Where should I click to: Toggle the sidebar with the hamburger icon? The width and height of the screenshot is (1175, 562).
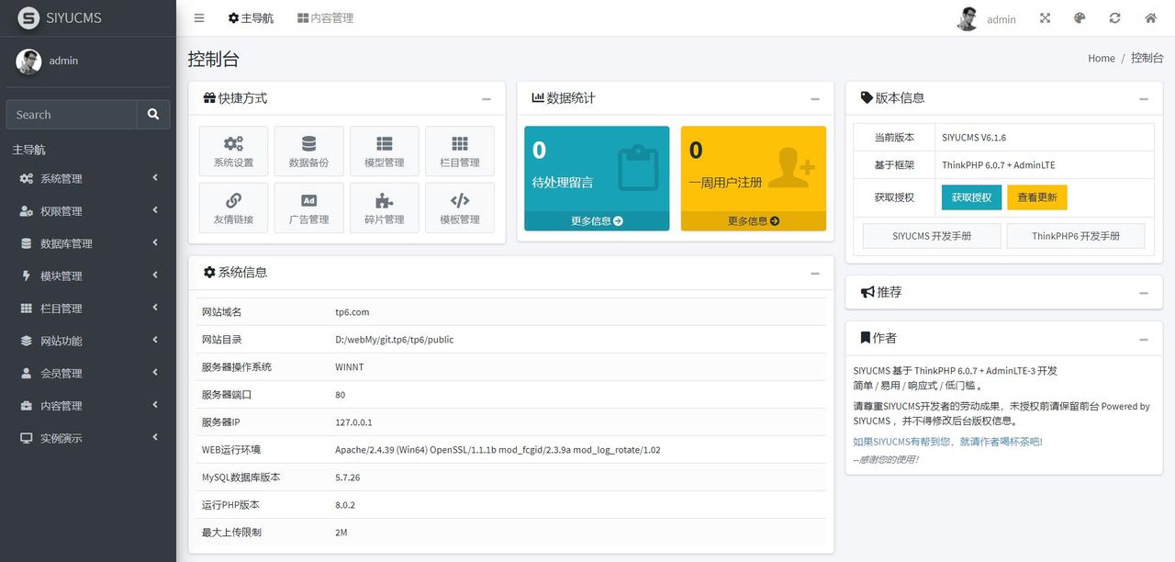coord(198,17)
